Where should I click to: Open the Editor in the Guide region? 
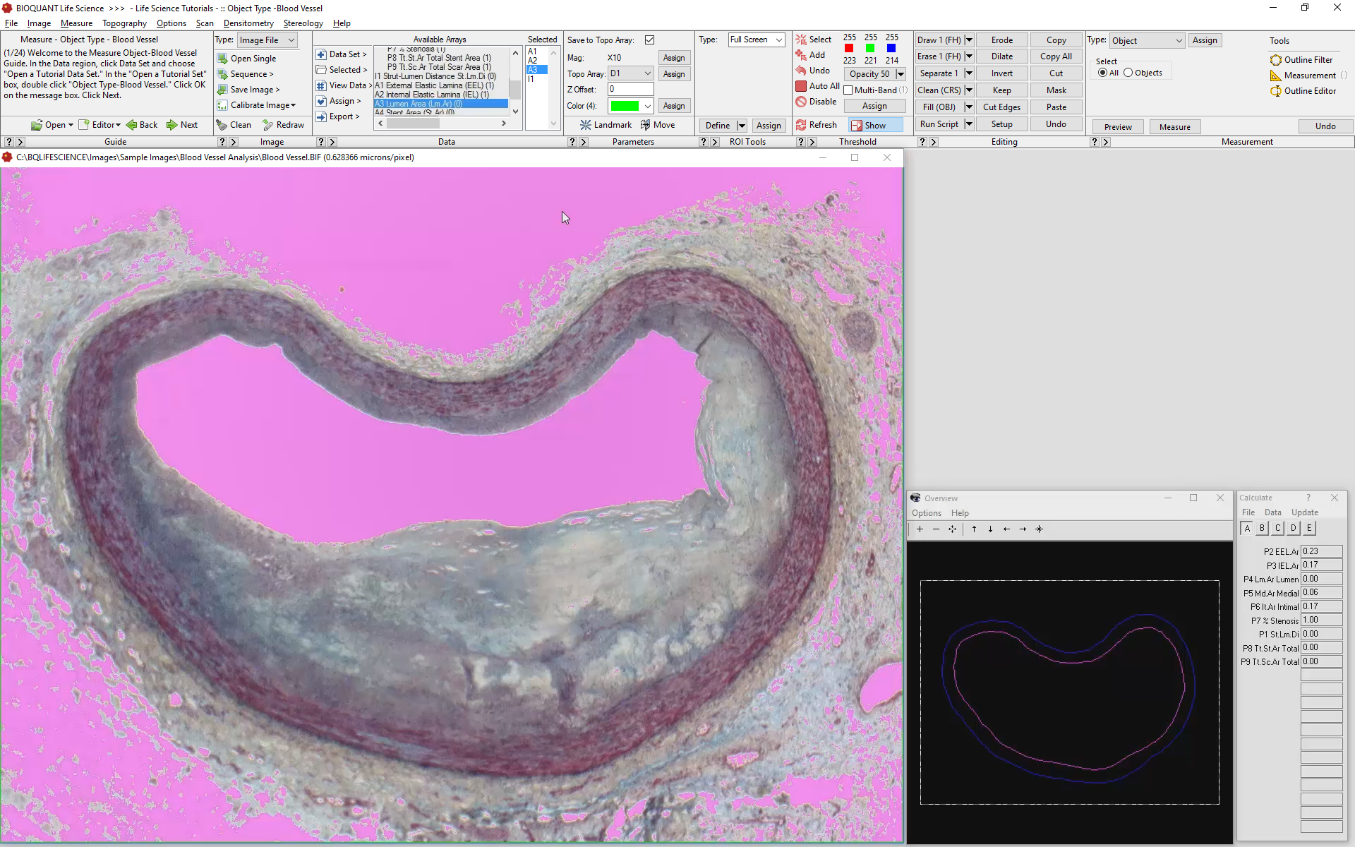100,125
